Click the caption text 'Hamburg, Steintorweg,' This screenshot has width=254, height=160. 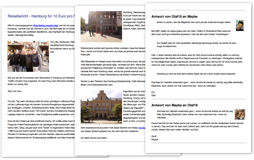coord(134,12)
